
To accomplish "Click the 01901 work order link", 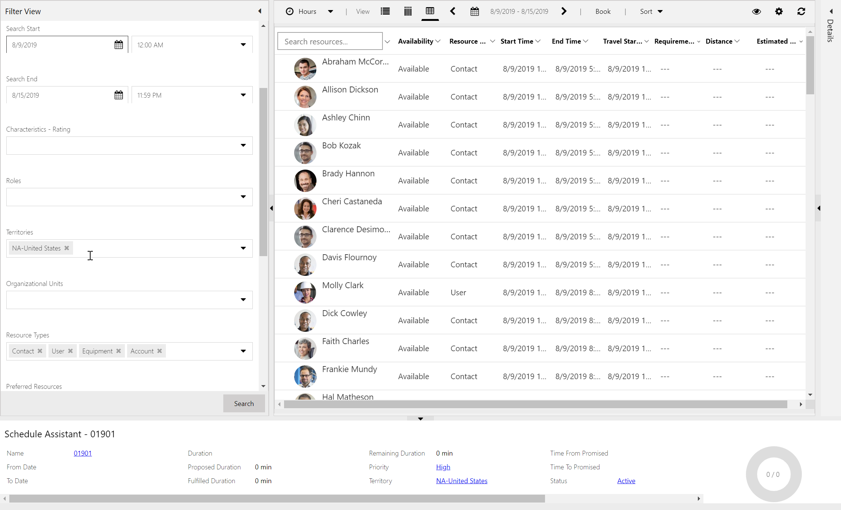I will (83, 453).
